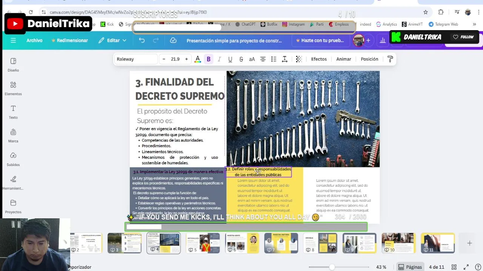Toggle bold formatting
483x271 pixels.
tap(208, 59)
